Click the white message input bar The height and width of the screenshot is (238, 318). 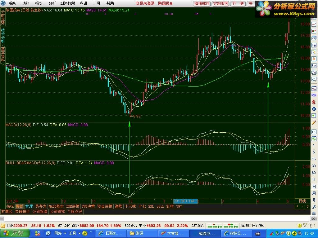157,219
